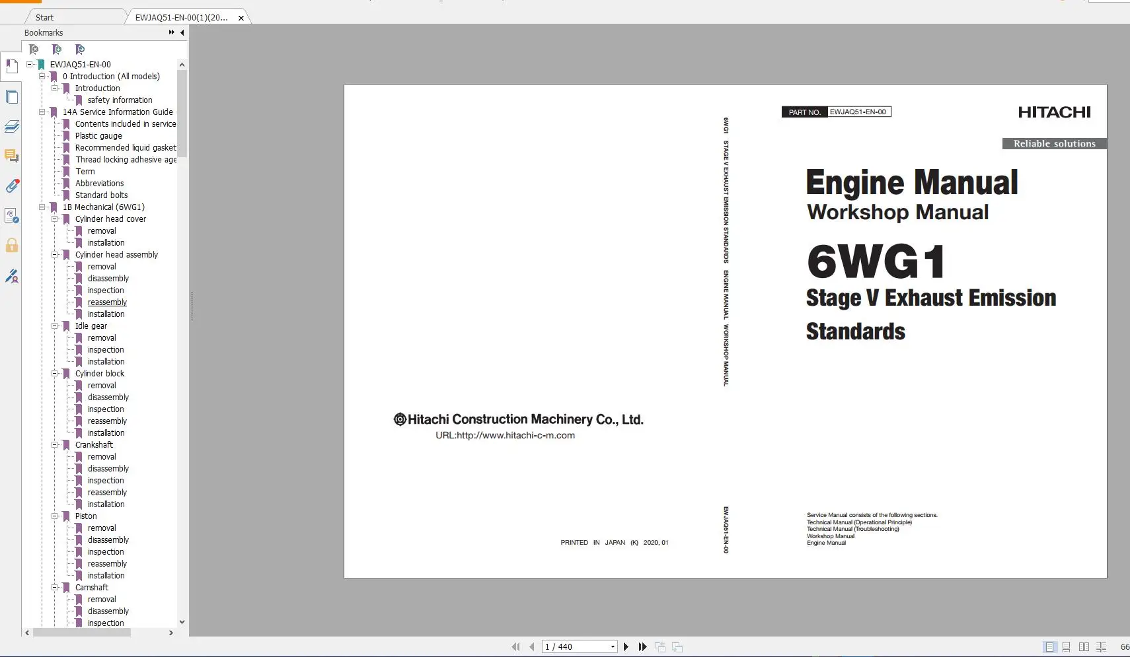Collapse the 1B Mechanical (6WG1) bookmark
Image resolution: width=1130 pixels, height=657 pixels.
click(x=42, y=207)
